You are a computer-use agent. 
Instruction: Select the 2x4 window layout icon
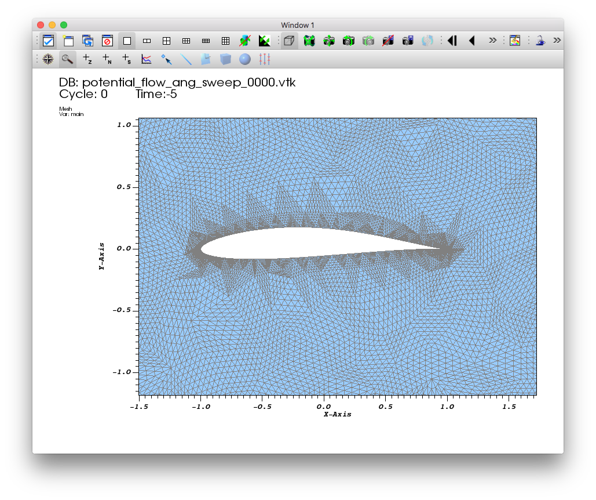pyautogui.click(x=206, y=41)
